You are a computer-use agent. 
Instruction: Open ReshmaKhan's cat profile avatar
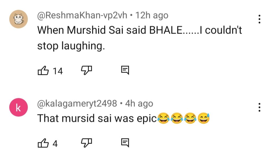(18, 19)
